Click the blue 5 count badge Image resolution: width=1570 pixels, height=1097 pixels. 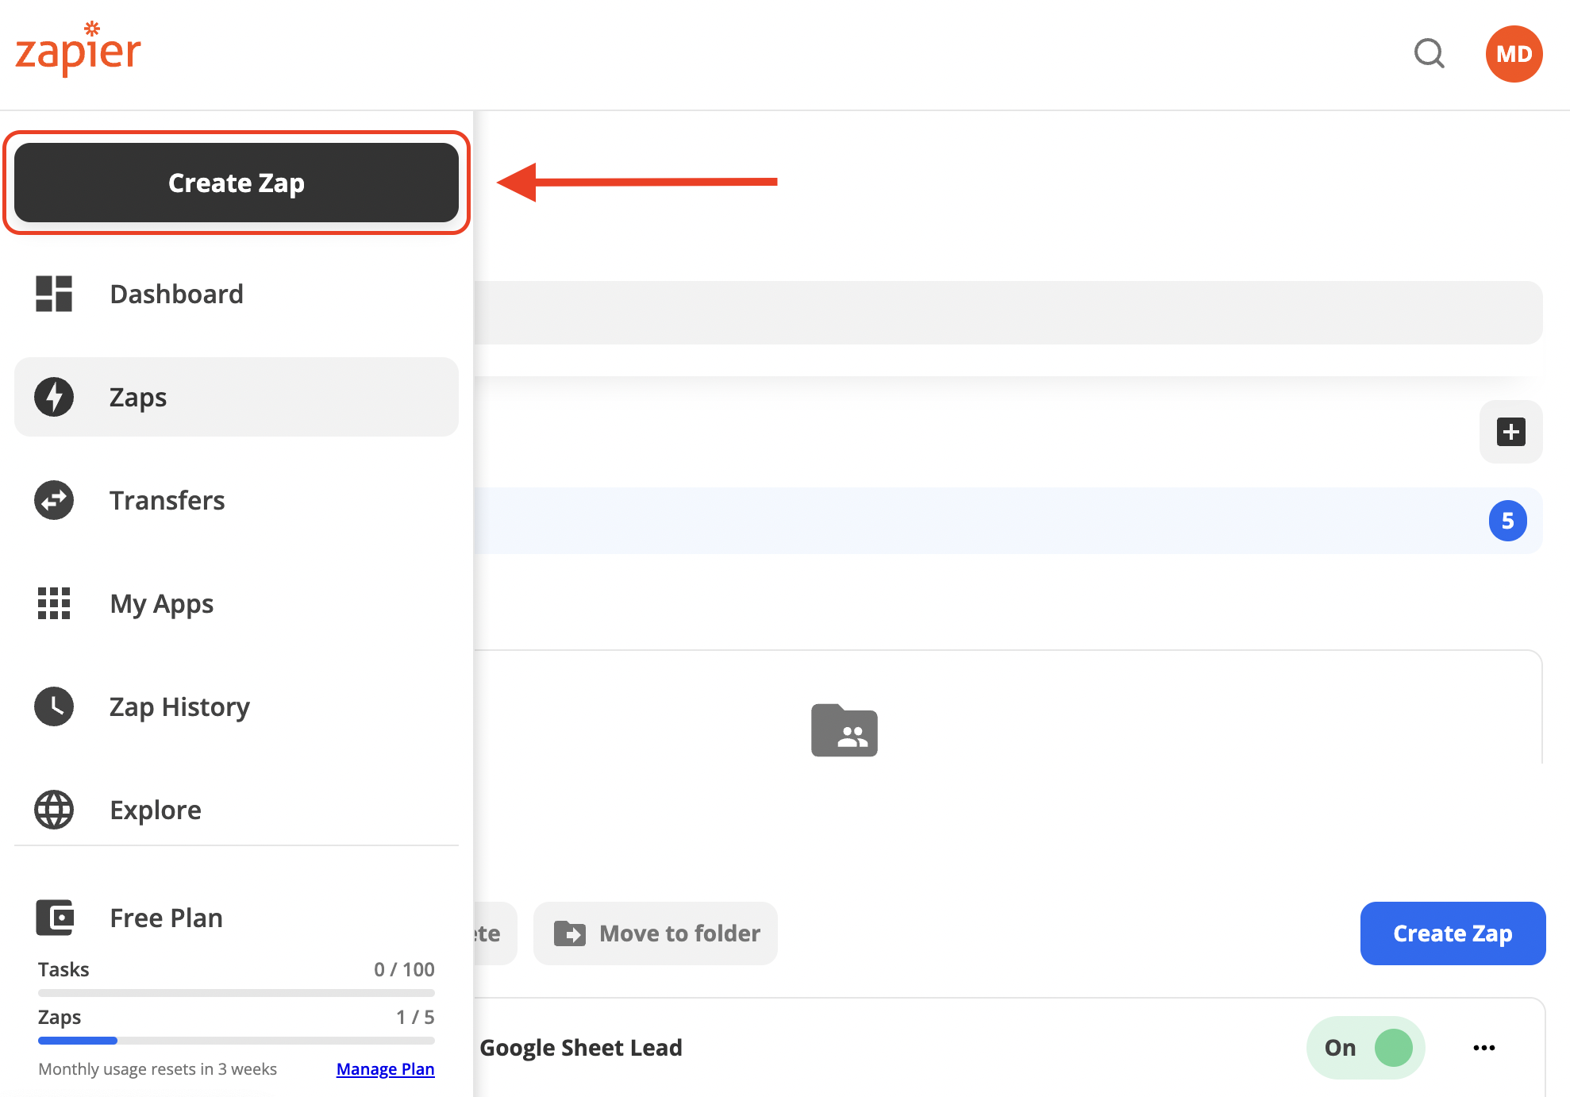(1507, 521)
